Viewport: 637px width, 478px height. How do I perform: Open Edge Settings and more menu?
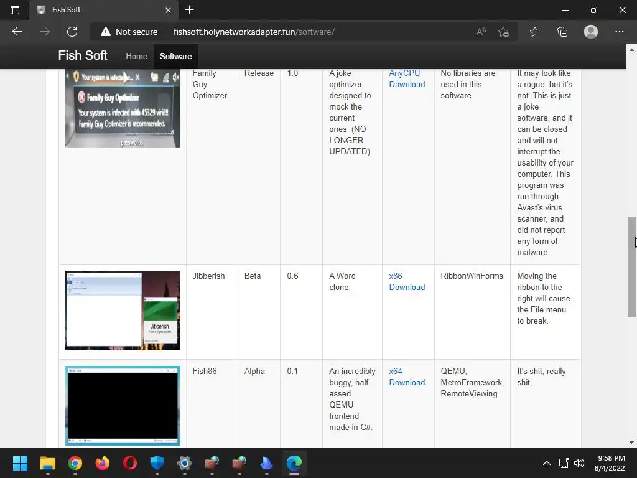[619, 32]
